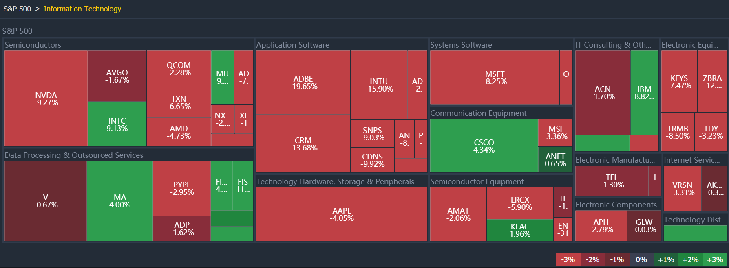Select the CSCO green tile
The width and height of the screenshot is (729, 268).
coord(484,146)
